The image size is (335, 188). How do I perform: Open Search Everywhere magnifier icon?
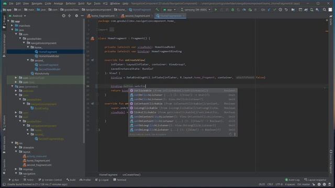pyautogui.click(x=325, y=10)
